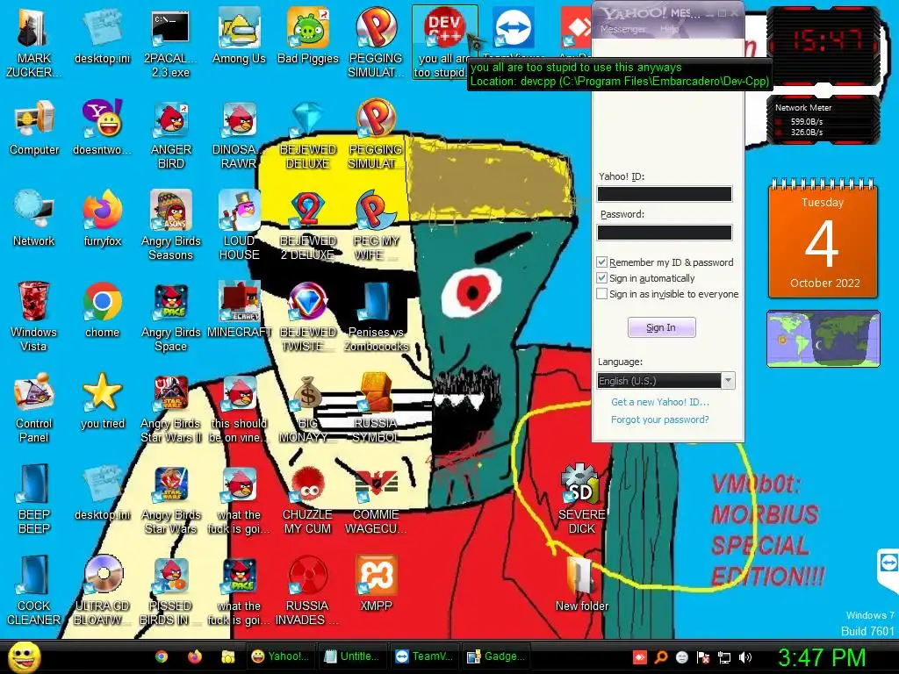Screen dimensions: 899x674
Task: Open the BEEP BEEP shortcut
Action: coord(33,498)
